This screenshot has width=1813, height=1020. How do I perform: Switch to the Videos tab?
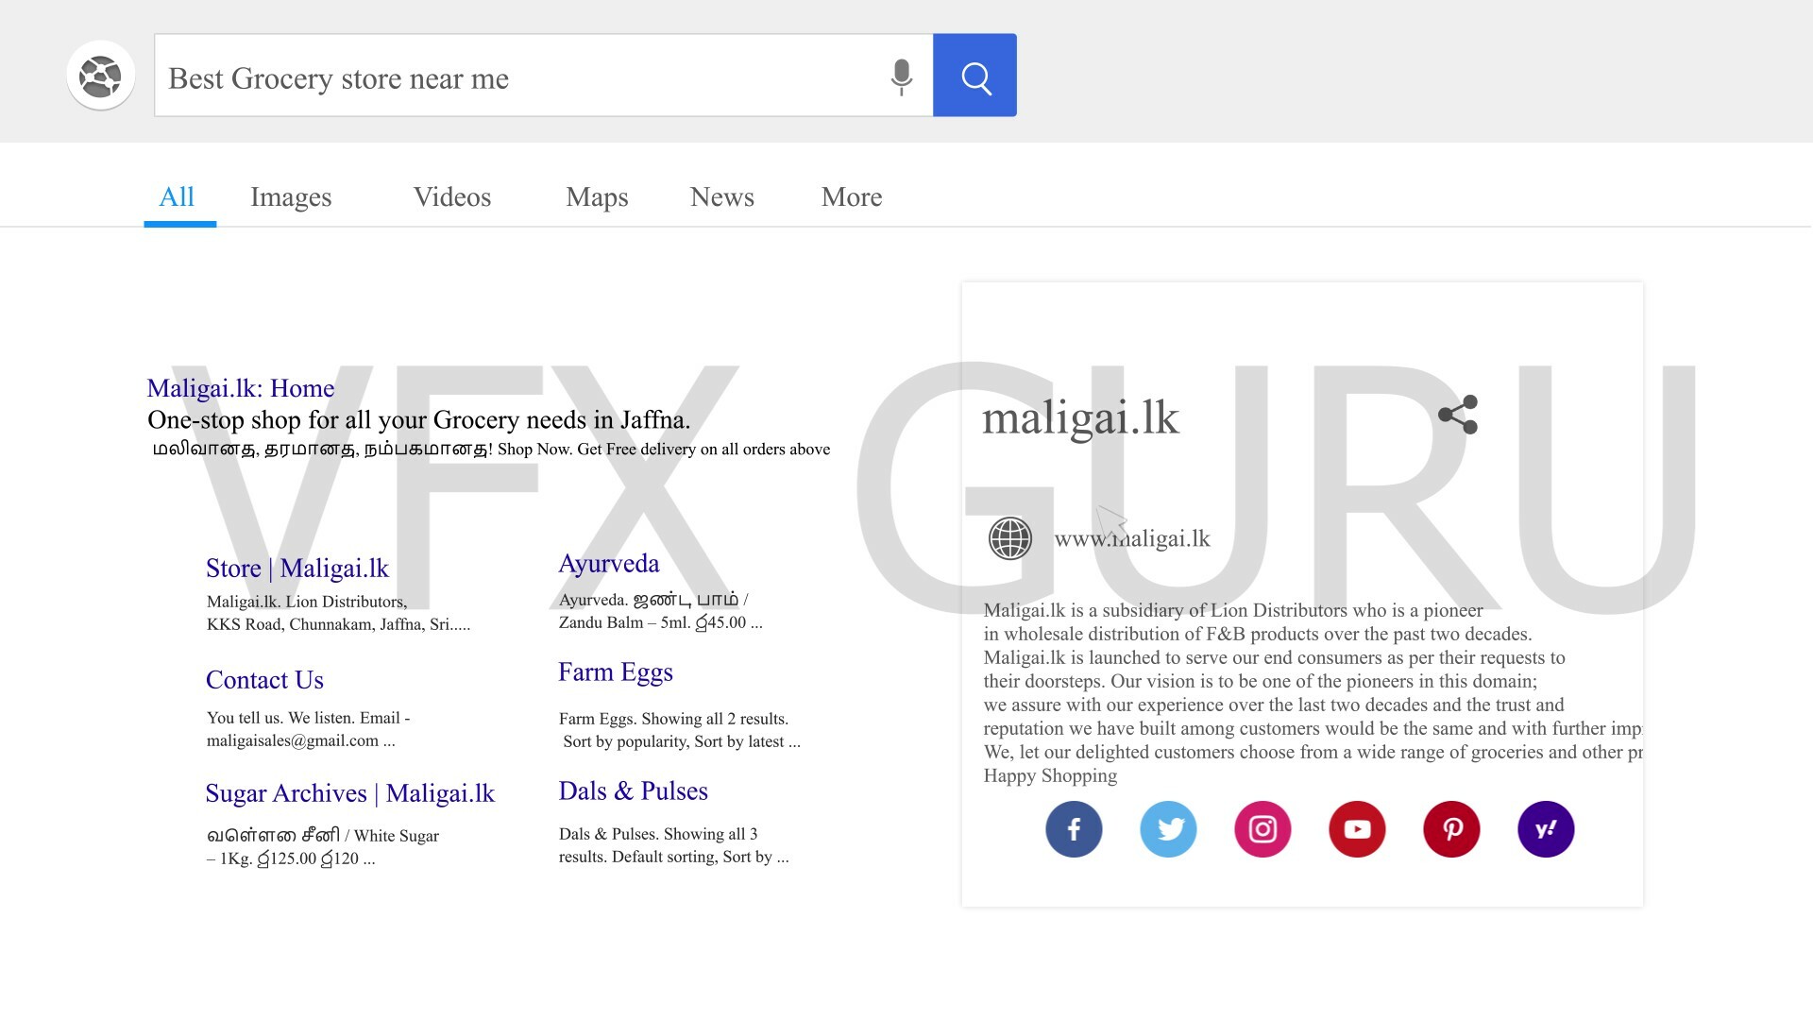pos(452,196)
